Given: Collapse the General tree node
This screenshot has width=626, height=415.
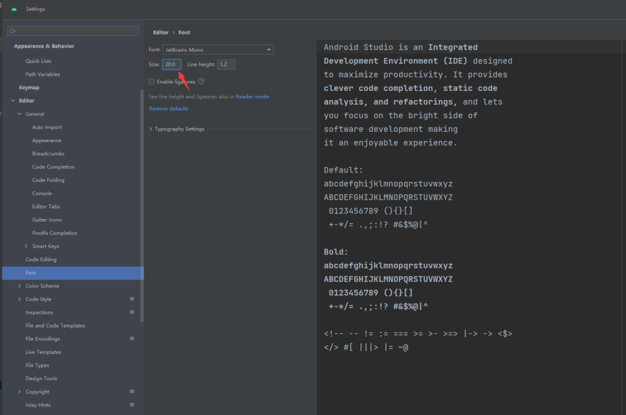Looking at the screenshot, I should (20, 114).
